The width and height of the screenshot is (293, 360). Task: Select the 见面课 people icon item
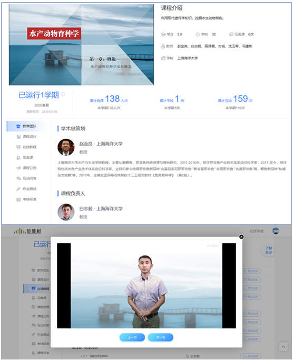tap(18, 157)
